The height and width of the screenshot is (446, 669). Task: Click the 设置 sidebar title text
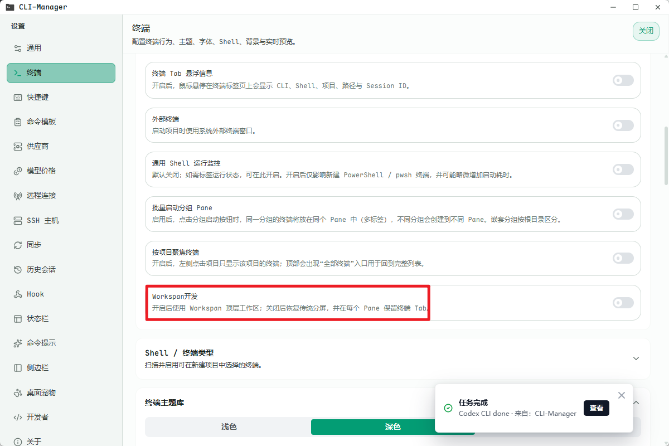pyautogui.click(x=18, y=26)
